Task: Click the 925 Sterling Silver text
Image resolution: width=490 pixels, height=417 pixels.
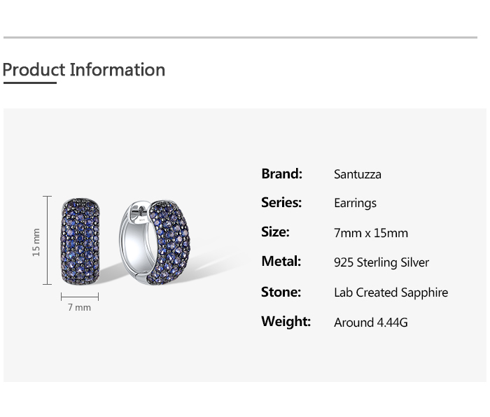Action: 381,262
